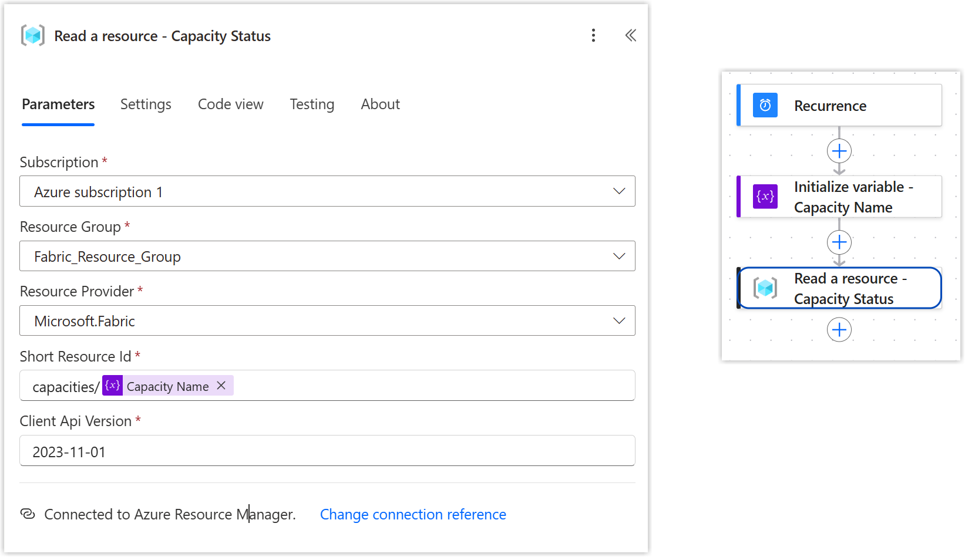965x557 pixels.
Task: Click the Client Api Version input field
Action: tap(327, 451)
